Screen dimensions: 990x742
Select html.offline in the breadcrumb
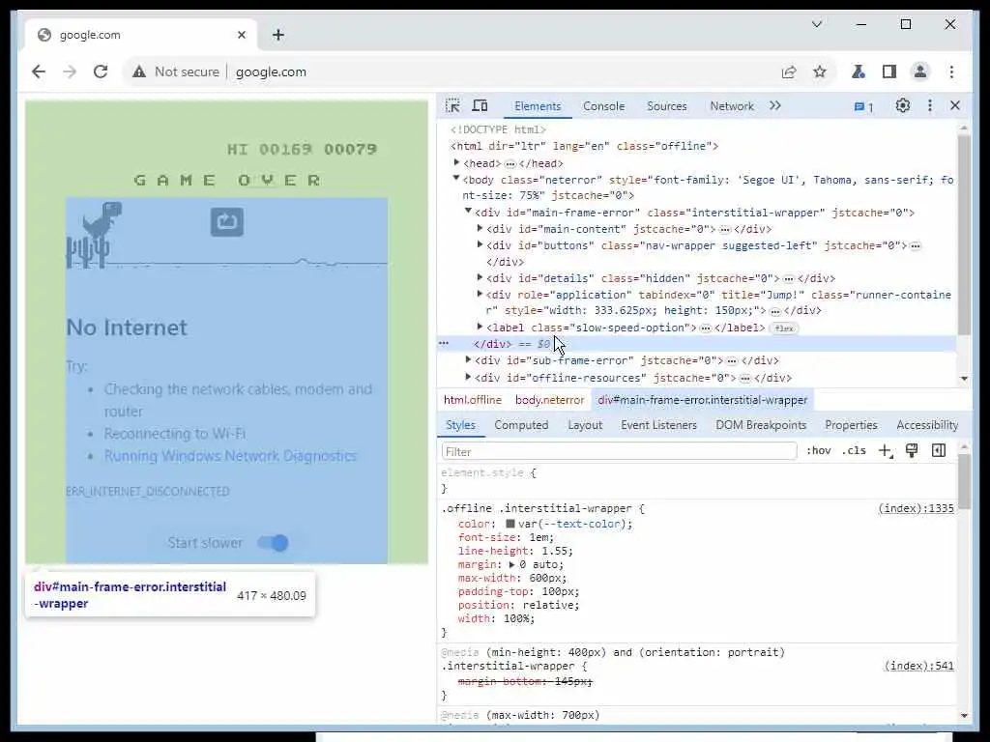(x=472, y=400)
